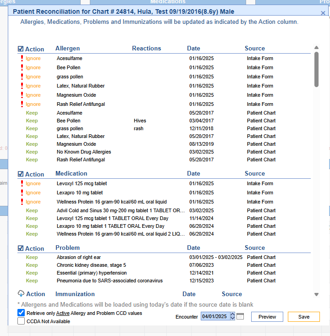The image size is (330, 336).
Task: Click the Immunization section cloud download icon
Action: click(x=21, y=293)
